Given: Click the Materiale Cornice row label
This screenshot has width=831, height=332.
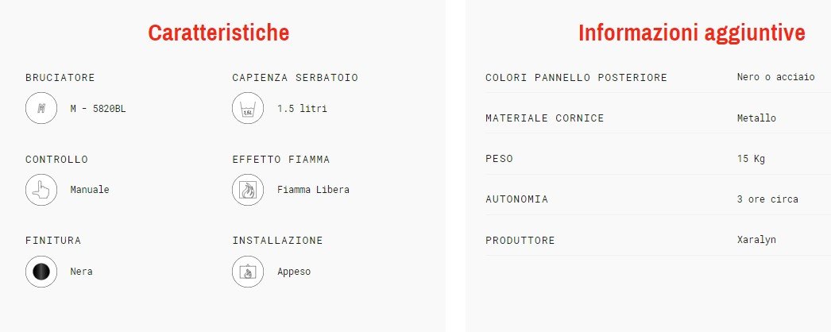Looking at the screenshot, I should pyautogui.click(x=544, y=118).
